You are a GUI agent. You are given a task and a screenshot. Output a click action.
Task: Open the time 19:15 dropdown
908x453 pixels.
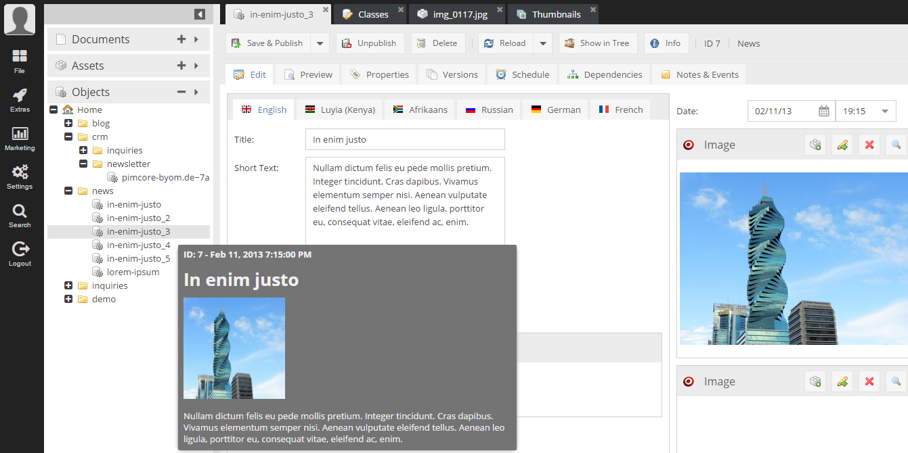pos(884,111)
